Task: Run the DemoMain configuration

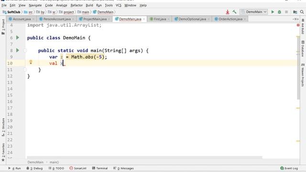Action: 273,12
